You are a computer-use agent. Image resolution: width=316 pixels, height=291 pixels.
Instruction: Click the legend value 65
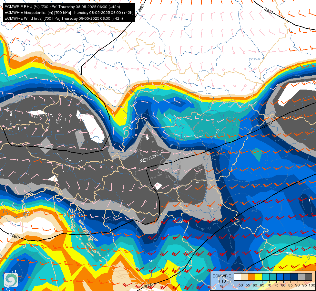pos(262,285)
